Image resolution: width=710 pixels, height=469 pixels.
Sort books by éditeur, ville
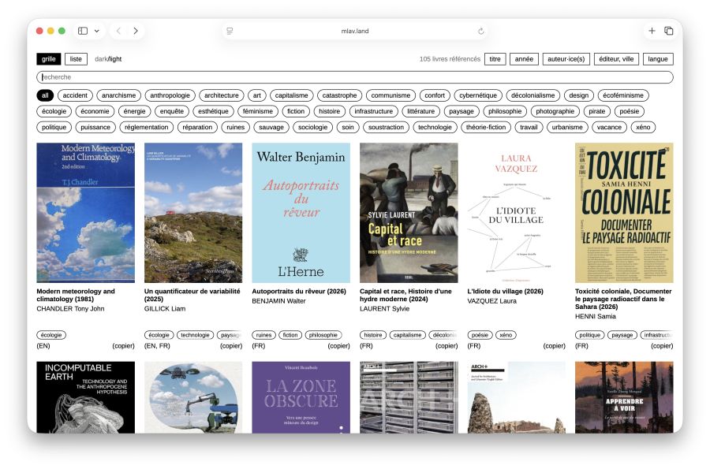[616, 59]
